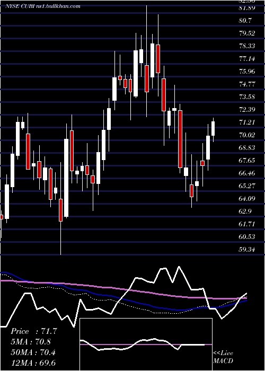This screenshot has width=265, height=371.
Task: Click the <<Live MACD label
Action: point(223,357)
